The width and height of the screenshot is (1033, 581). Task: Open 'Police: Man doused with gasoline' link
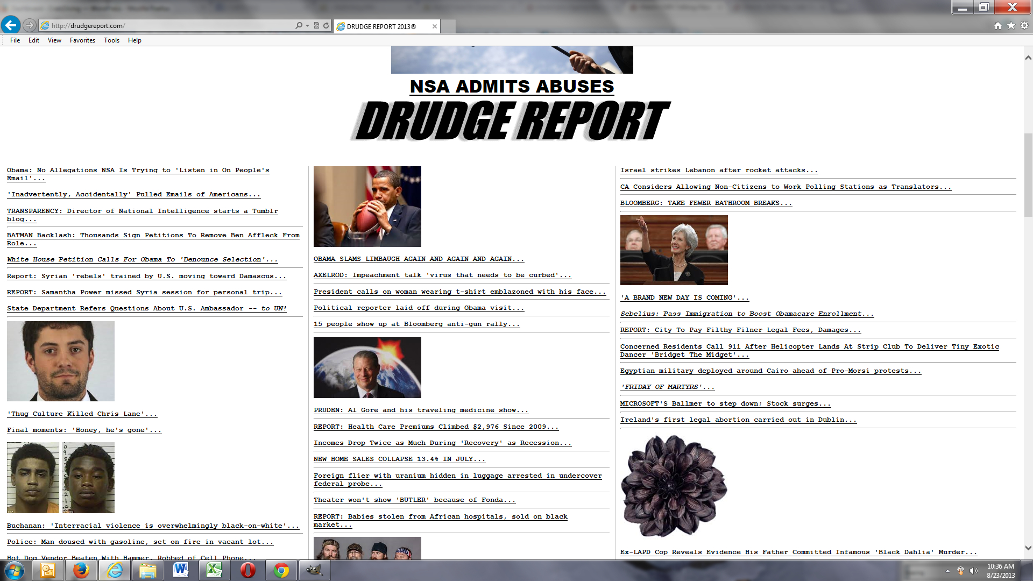[x=140, y=542]
